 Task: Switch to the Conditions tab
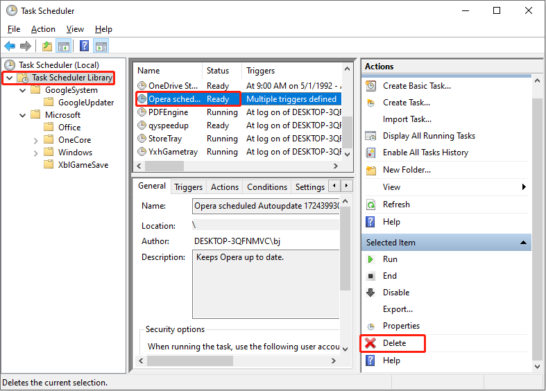267,187
